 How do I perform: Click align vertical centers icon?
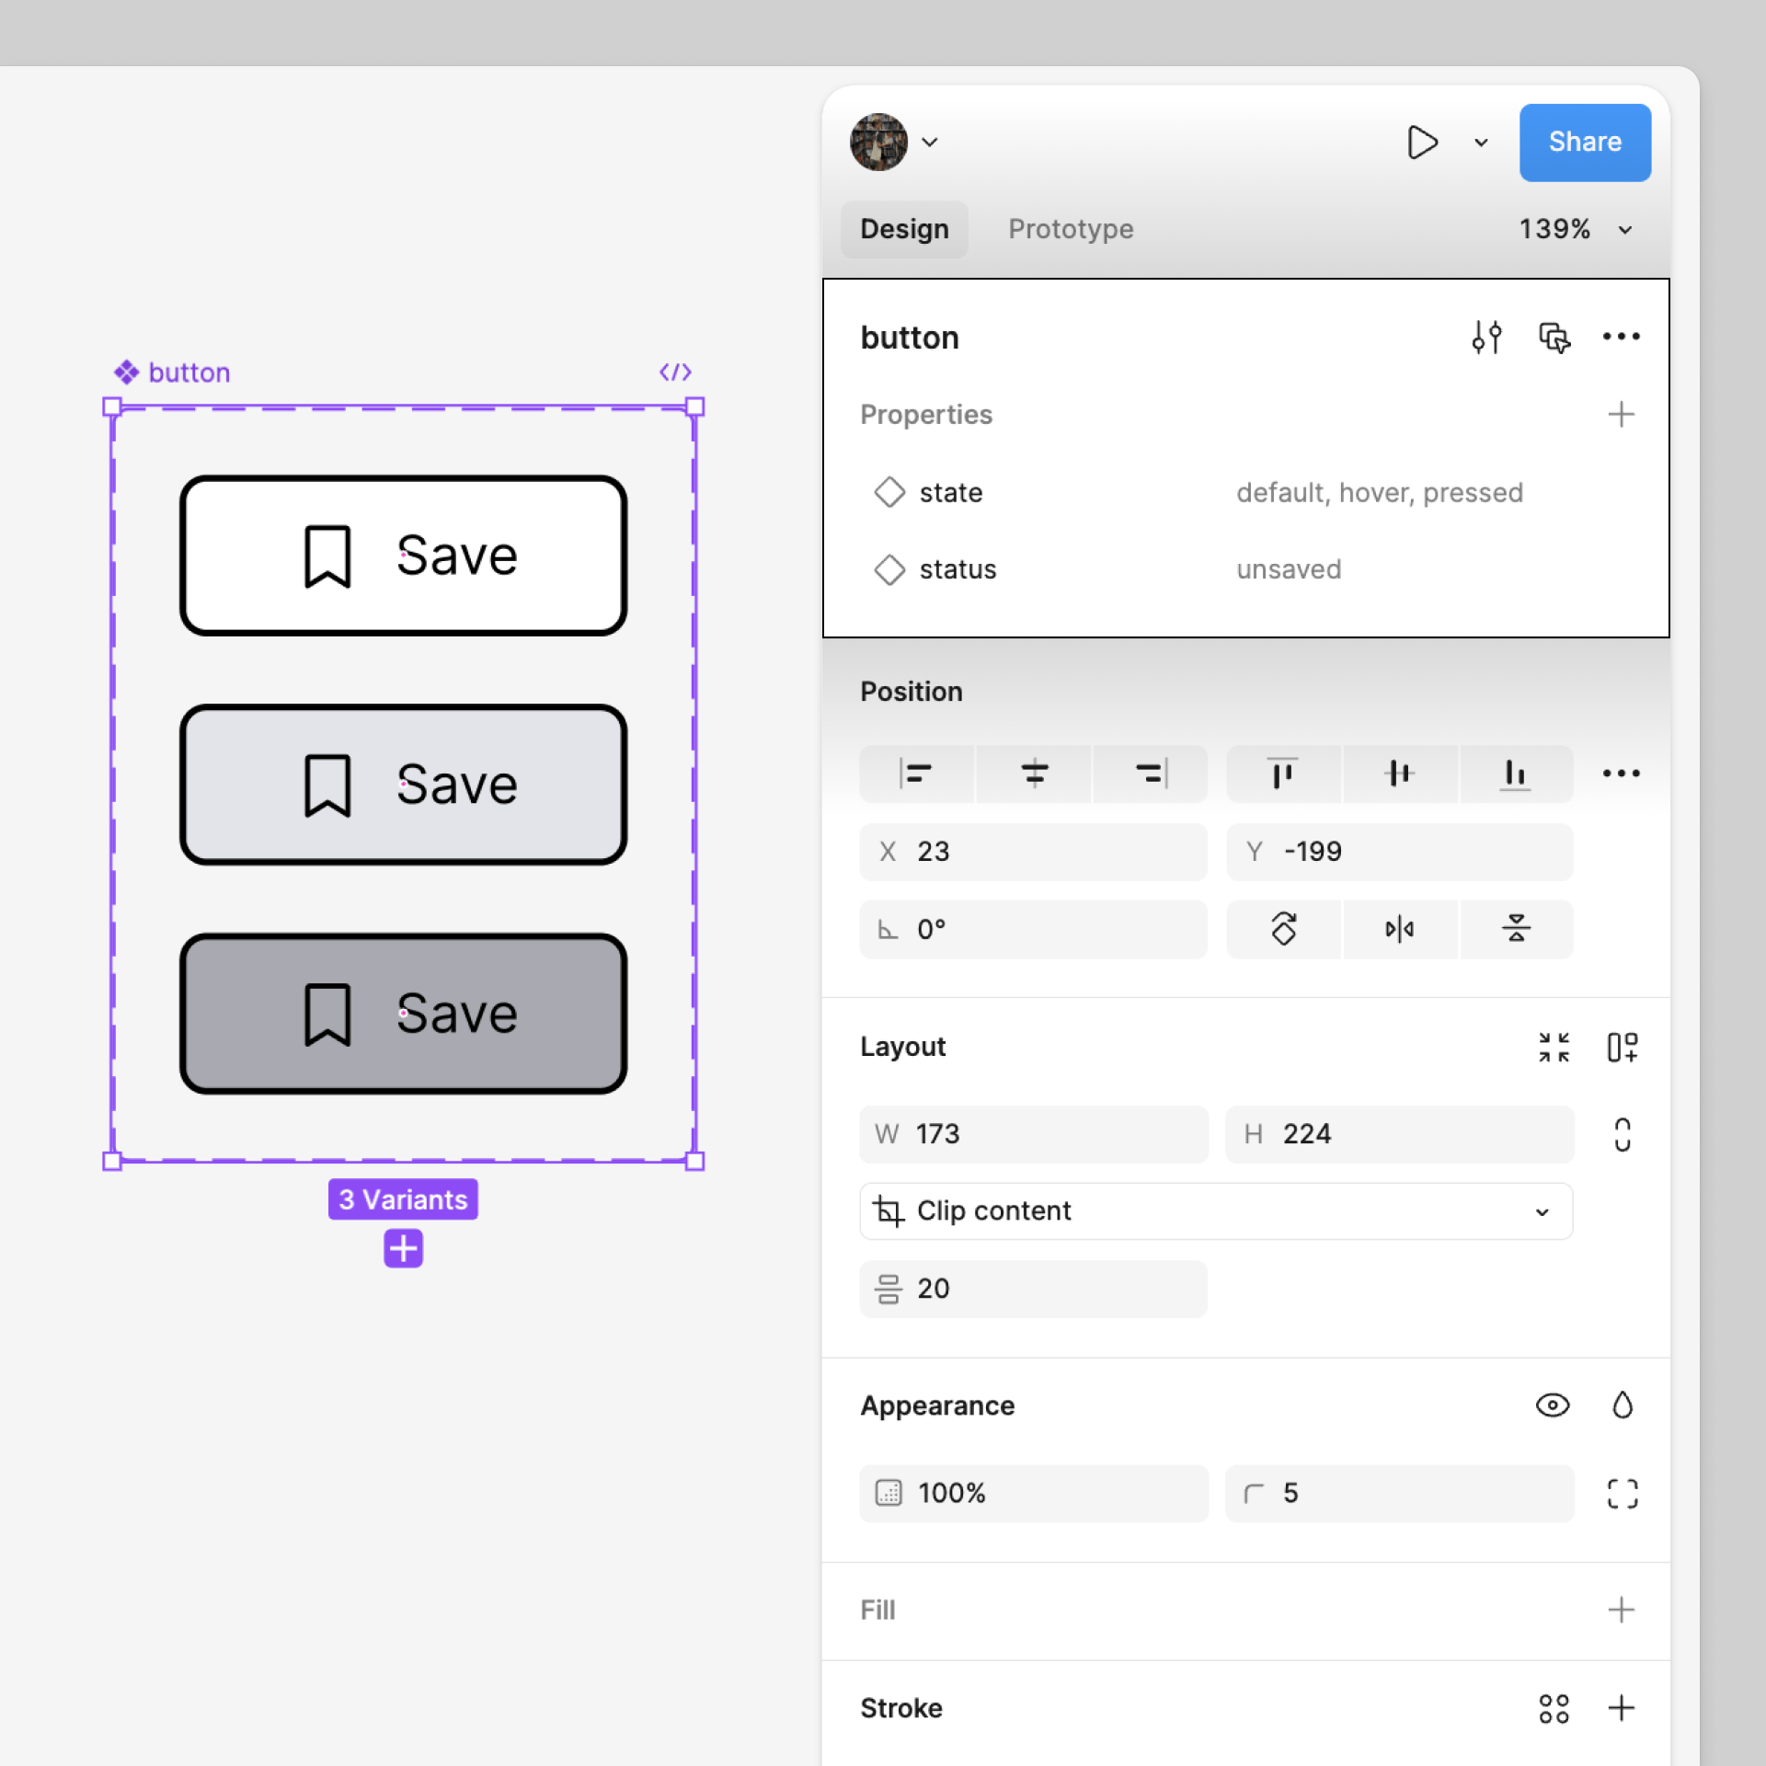tap(1399, 774)
